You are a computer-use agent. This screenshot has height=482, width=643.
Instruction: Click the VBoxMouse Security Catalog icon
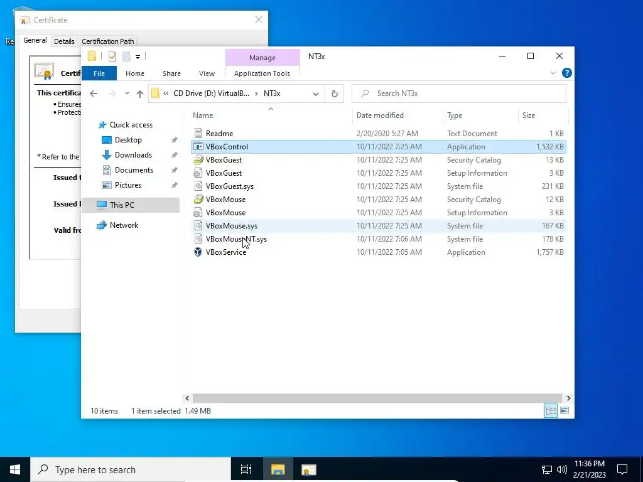[198, 199]
